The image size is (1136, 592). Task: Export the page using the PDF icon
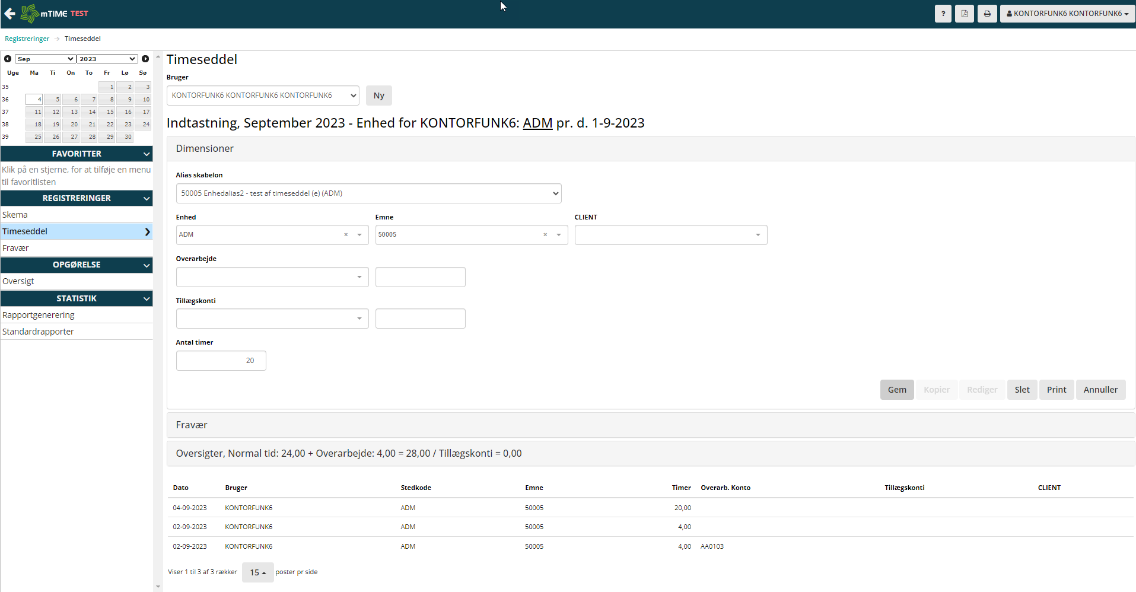[x=965, y=13]
